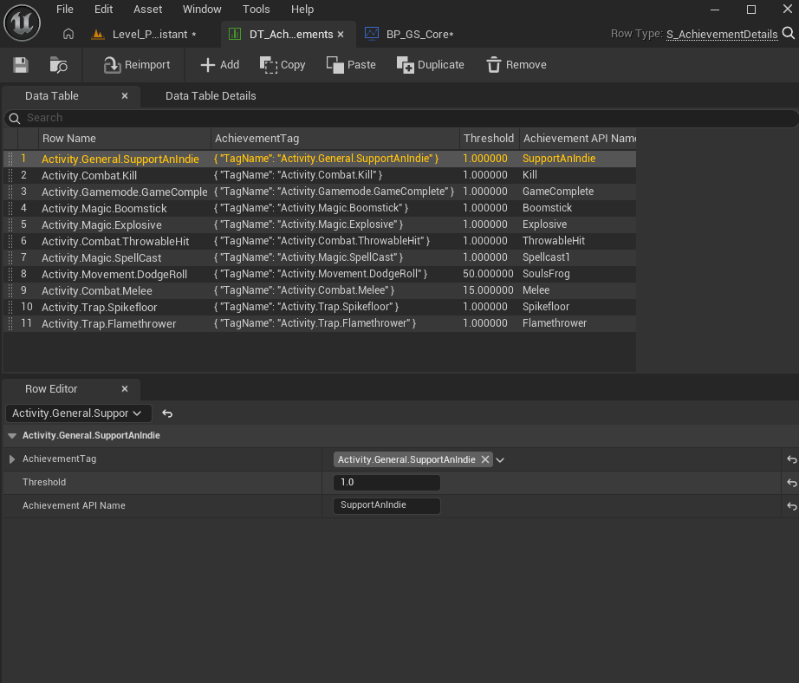Click the Spellcast1 API name cell

pyautogui.click(x=546, y=257)
